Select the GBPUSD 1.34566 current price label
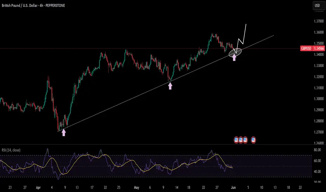The height and width of the screenshot is (192, 326). pos(312,49)
